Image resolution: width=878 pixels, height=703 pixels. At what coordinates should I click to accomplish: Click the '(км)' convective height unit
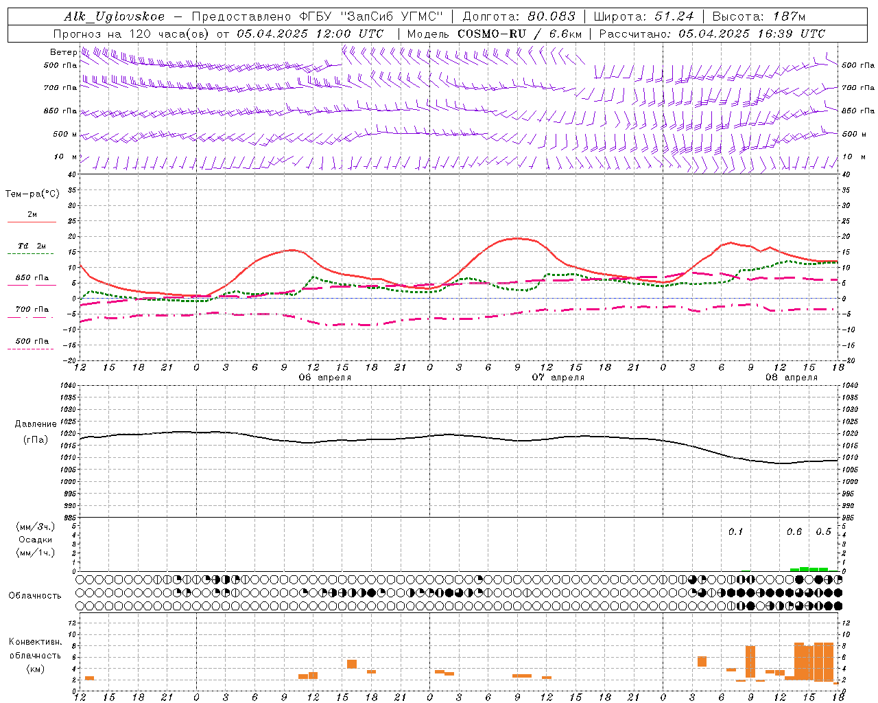click(36, 669)
